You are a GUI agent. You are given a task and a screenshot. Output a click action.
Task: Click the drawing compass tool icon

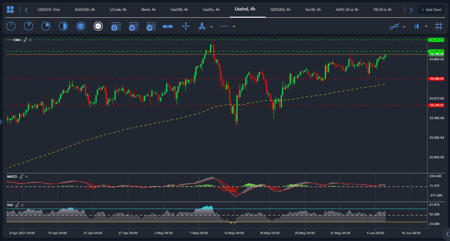click(202, 26)
